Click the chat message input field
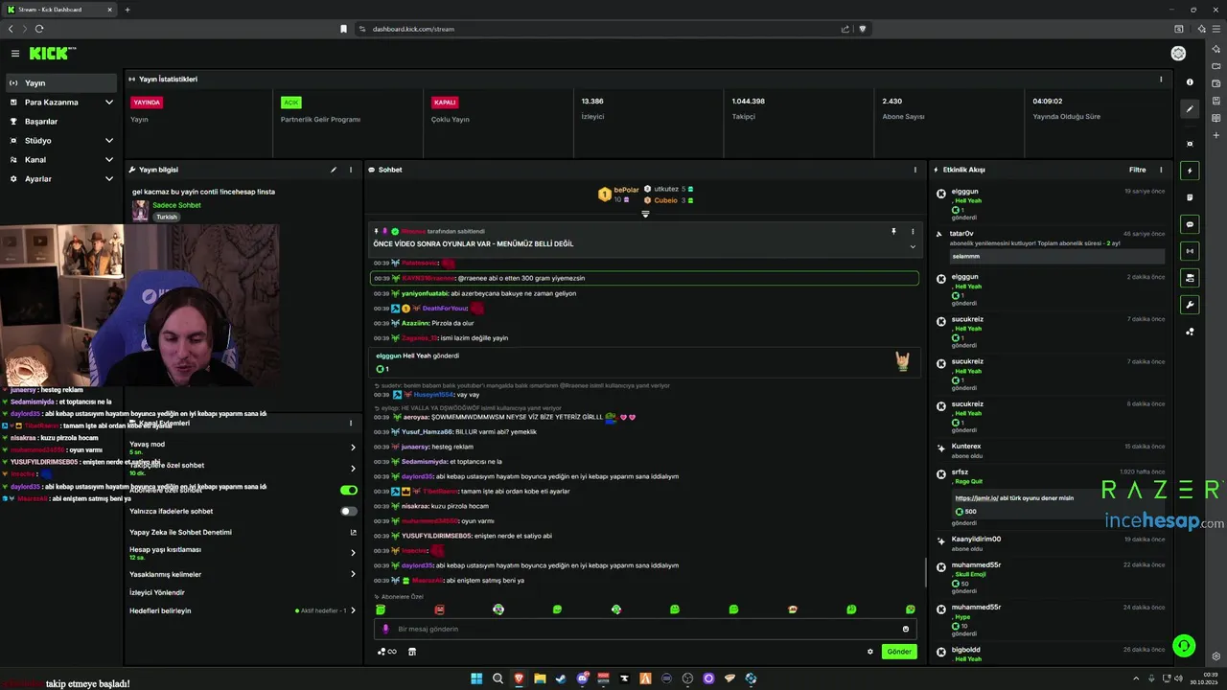1227x690 pixels. (644, 629)
